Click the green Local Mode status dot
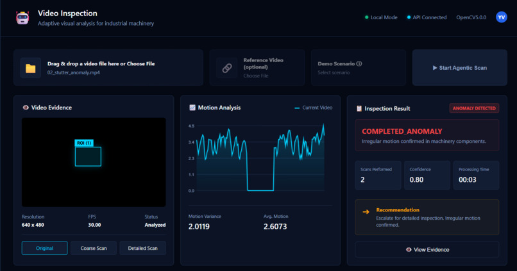The width and height of the screenshot is (517, 271). click(x=366, y=17)
